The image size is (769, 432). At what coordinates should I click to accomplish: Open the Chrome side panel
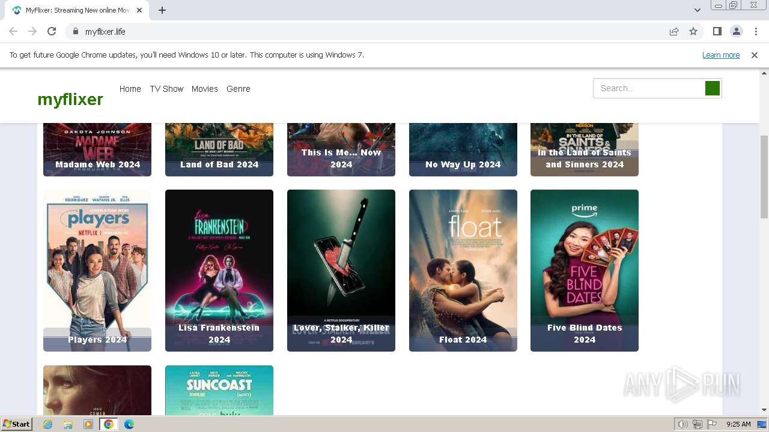click(x=717, y=32)
